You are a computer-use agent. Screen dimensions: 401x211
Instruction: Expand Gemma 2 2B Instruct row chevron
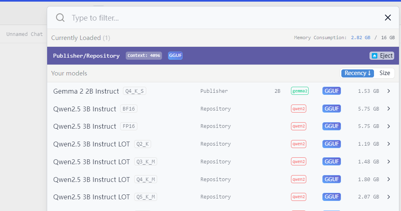pyautogui.click(x=389, y=91)
